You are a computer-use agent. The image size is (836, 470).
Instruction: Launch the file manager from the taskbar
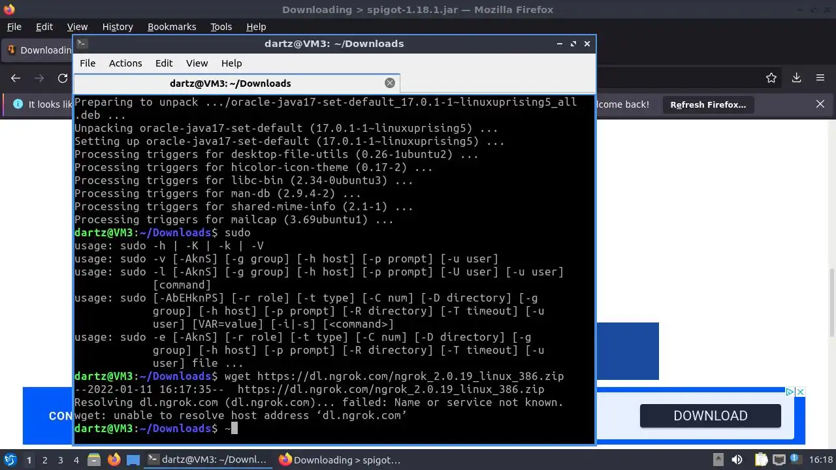tap(93, 460)
